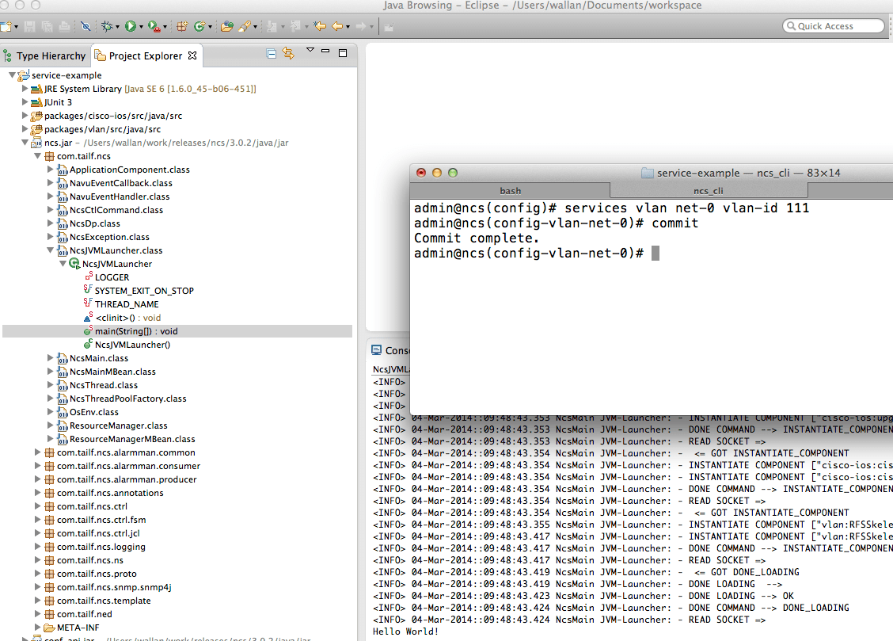The width and height of the screenshot is (893, 641).
Task: Switch to the Type Hierarchy tab
Action: point(44,55)
